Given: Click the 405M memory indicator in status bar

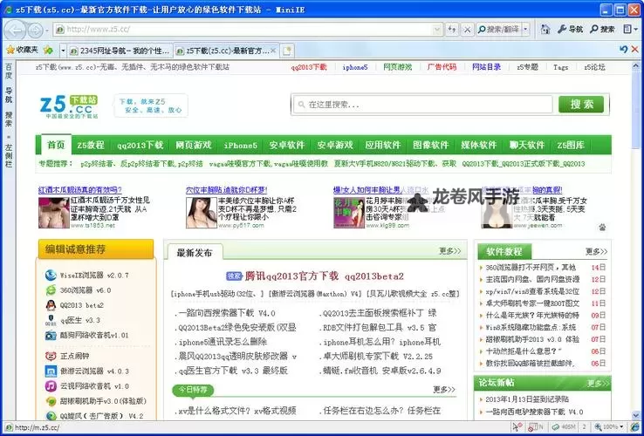Looking at the screenshot, I should pos(564,427).
